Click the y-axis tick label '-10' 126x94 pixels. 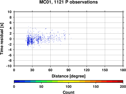9,66
